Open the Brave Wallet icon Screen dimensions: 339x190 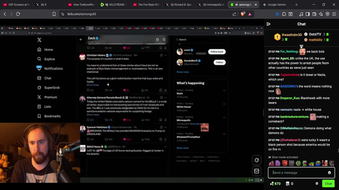click(x=314, y=14)
